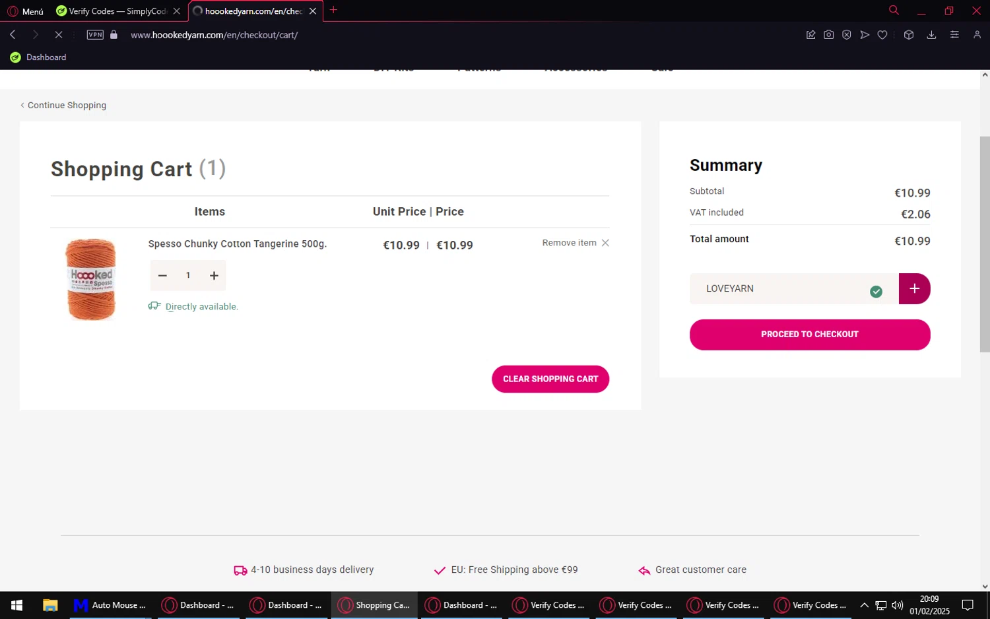
Task: Switch to Shopping Ca... taskbar window
Action: [x=374, y=605]
